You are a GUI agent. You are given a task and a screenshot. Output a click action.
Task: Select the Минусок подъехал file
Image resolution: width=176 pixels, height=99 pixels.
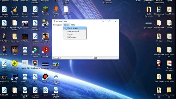point(35,92)
